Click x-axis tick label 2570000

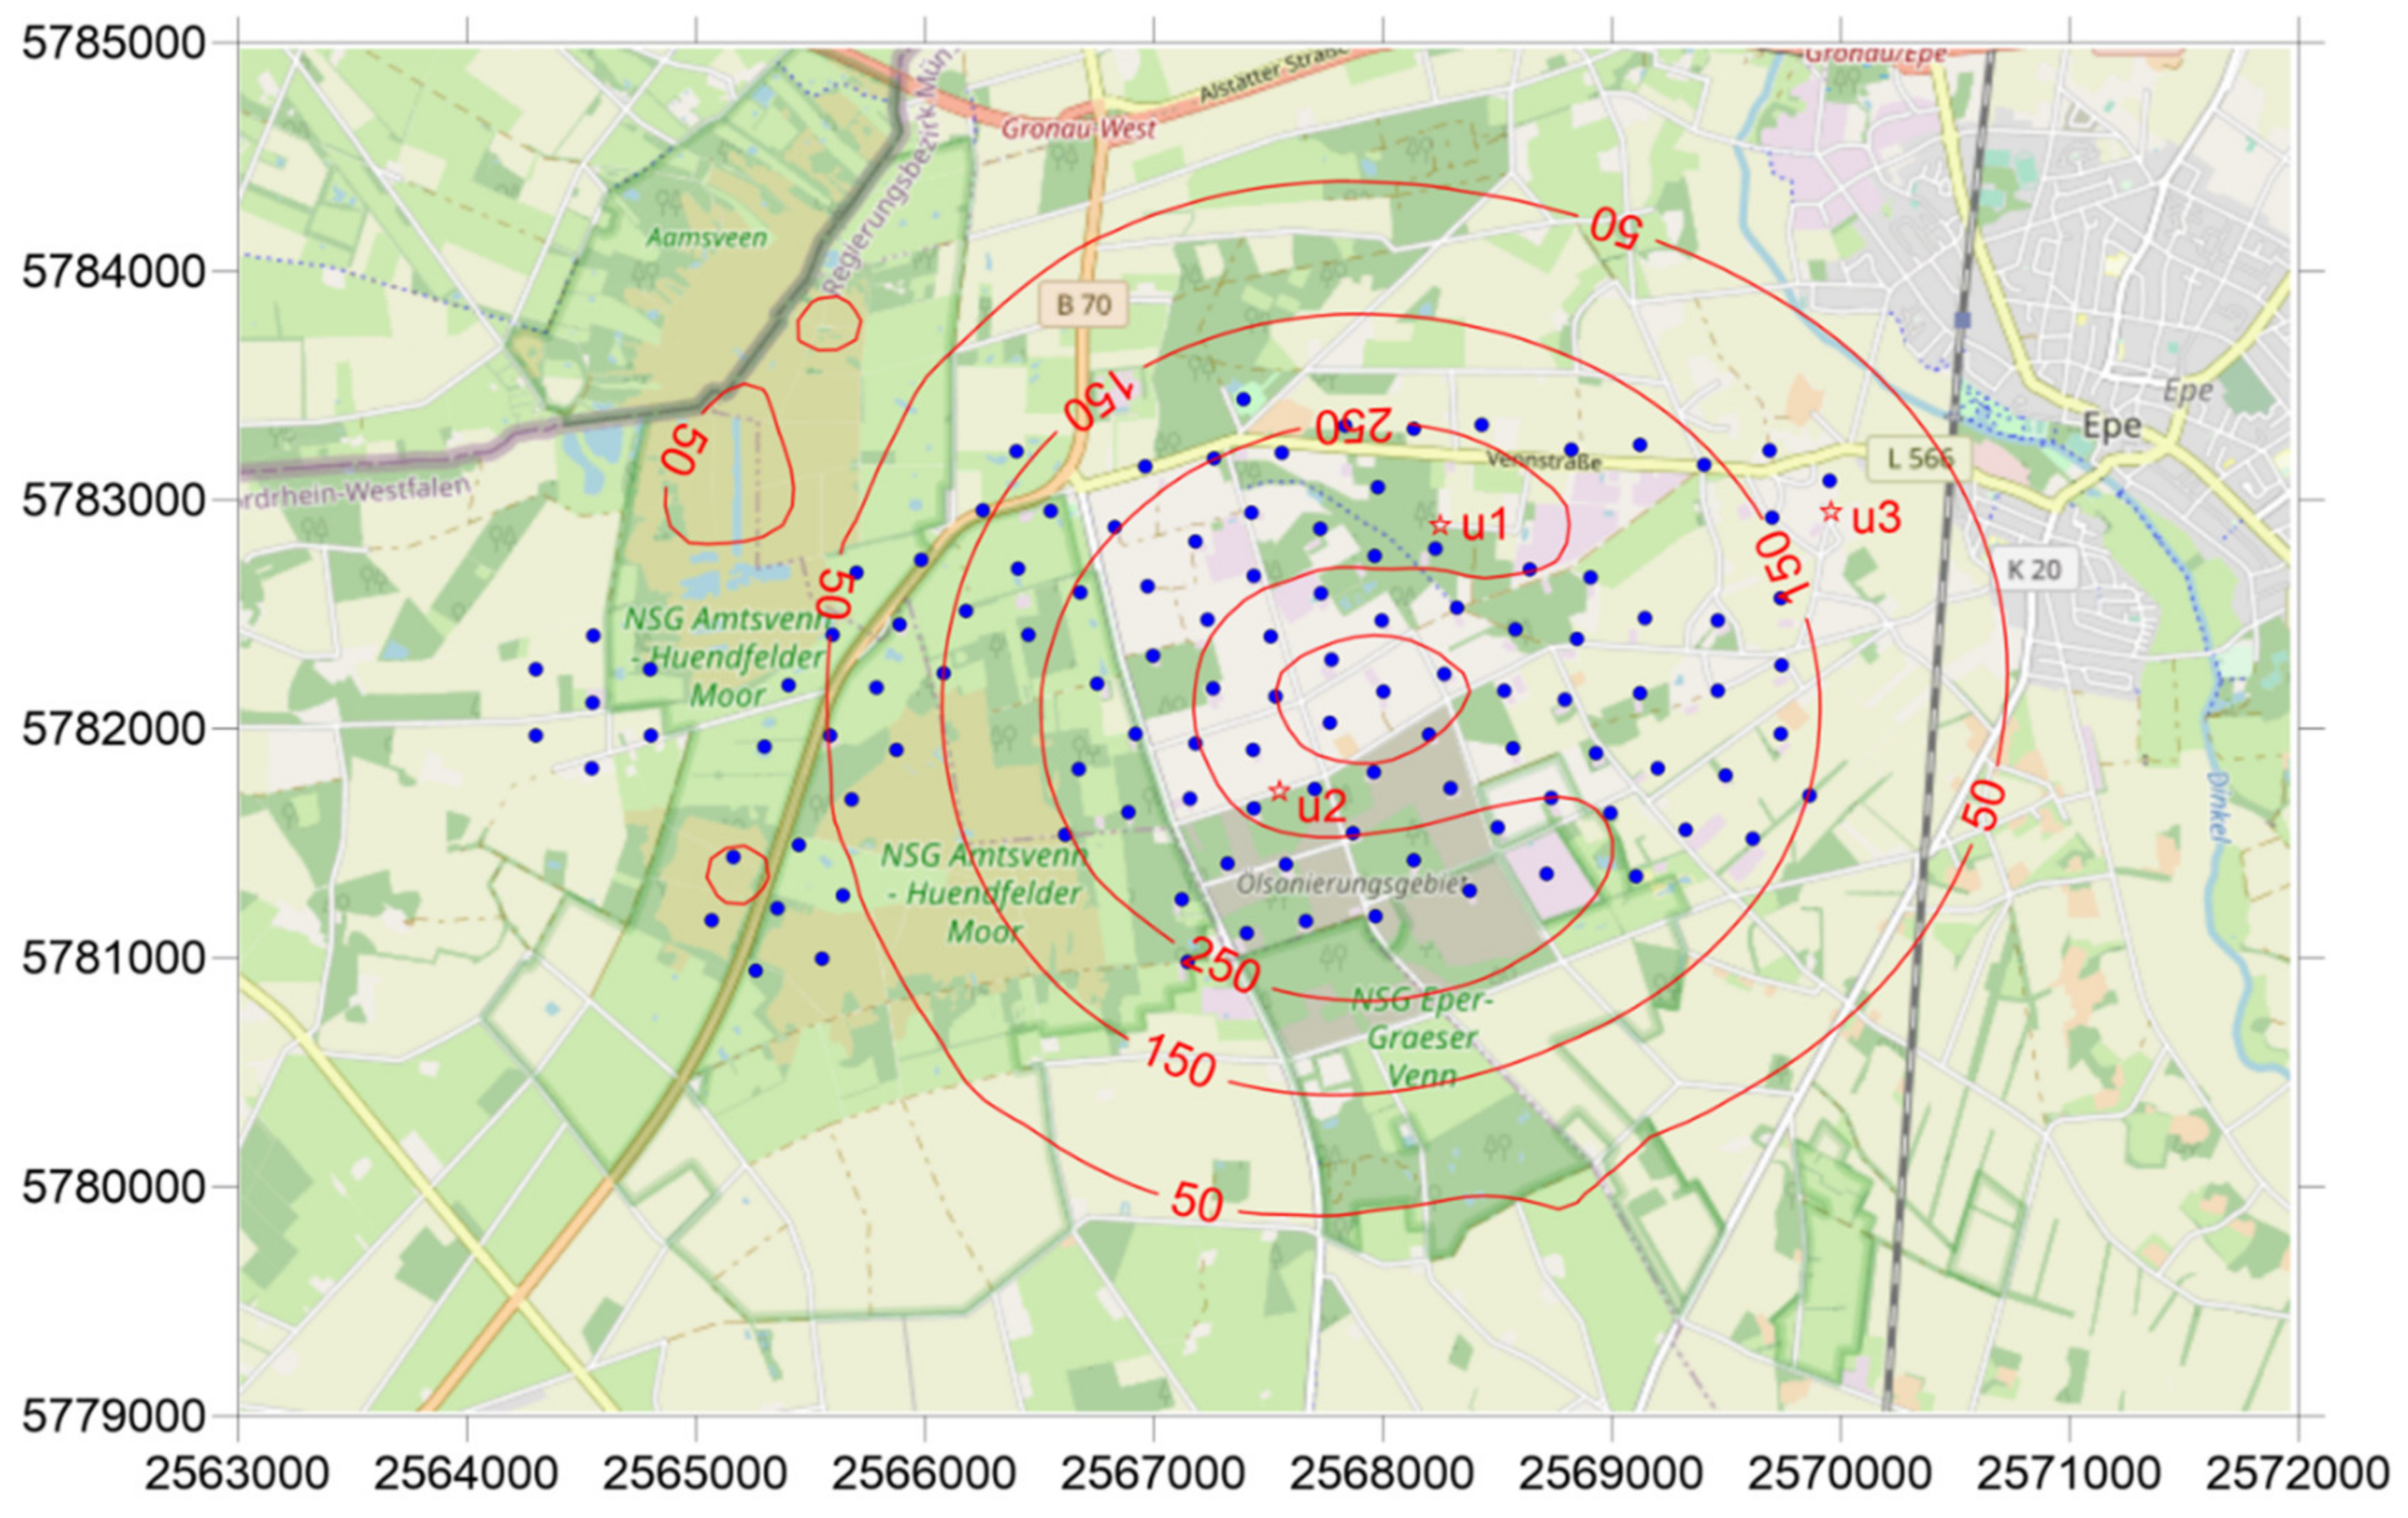tap(1840, 1474)
